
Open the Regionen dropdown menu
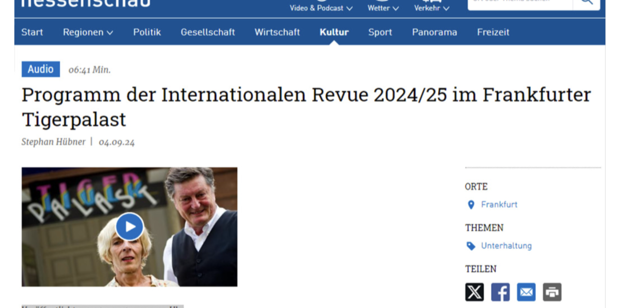coord(88,32)
